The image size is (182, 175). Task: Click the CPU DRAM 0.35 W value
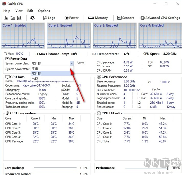pos(128,70)
